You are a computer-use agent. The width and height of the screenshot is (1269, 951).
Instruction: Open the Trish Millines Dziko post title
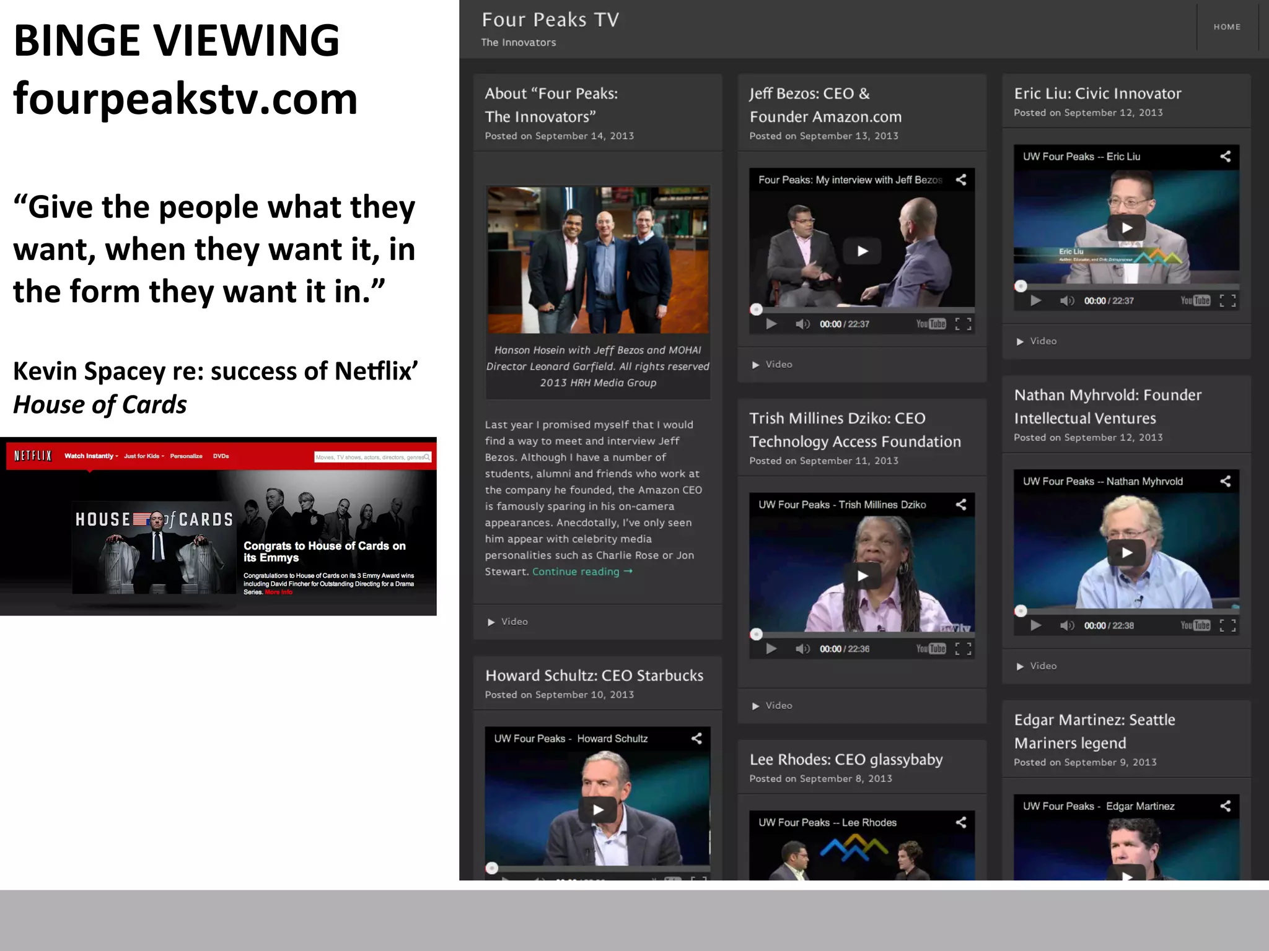click(855, 430)
